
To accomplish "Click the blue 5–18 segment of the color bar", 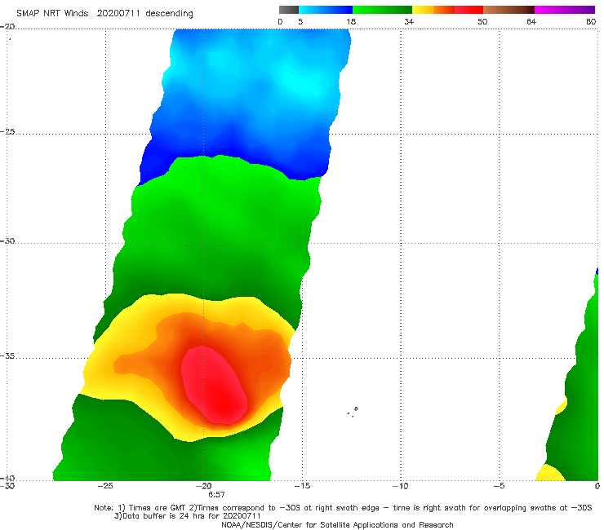I will [x=326, y=10].
